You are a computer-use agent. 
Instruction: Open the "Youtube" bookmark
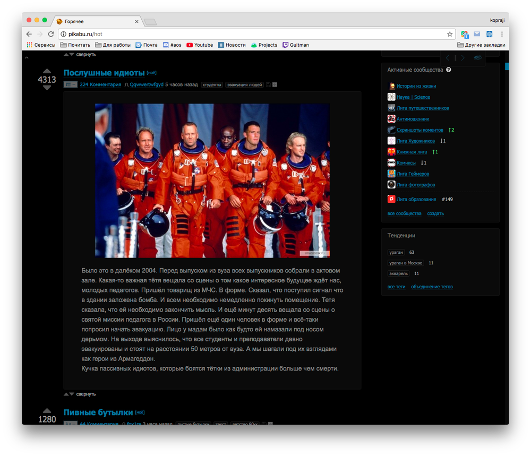pos(200,45)
